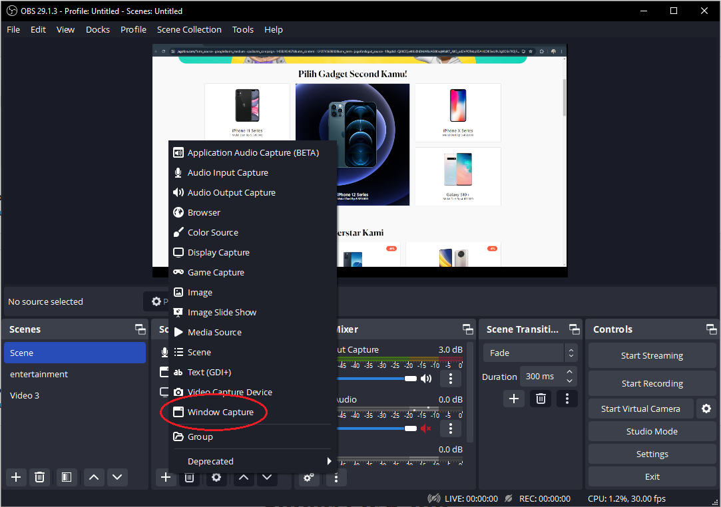Choose Window Capture source
Image resolution: width=721 pixels, height=507 pixels.
click(x=252, y=412)
